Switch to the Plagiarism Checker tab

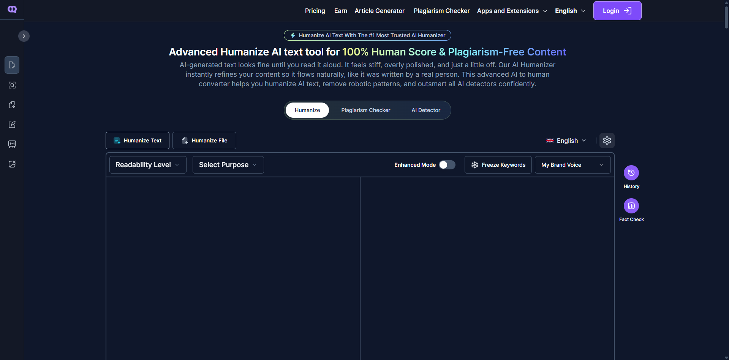click(x=365, y=110)
